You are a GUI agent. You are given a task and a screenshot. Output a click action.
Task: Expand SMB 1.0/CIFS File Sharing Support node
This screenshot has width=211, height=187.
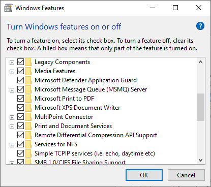(x=12, y=163)
